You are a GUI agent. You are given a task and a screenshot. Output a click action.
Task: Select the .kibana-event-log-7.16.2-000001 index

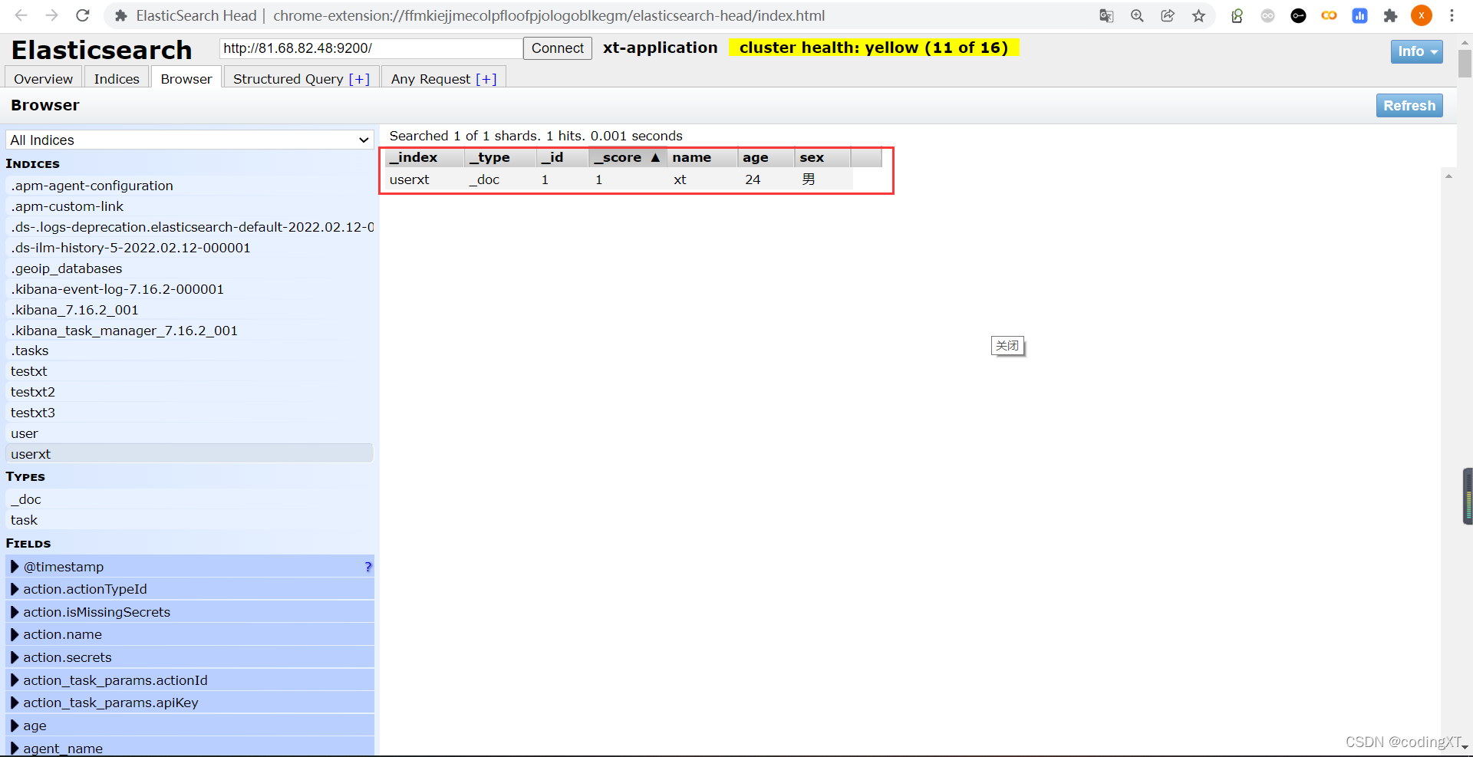(189, 289)
